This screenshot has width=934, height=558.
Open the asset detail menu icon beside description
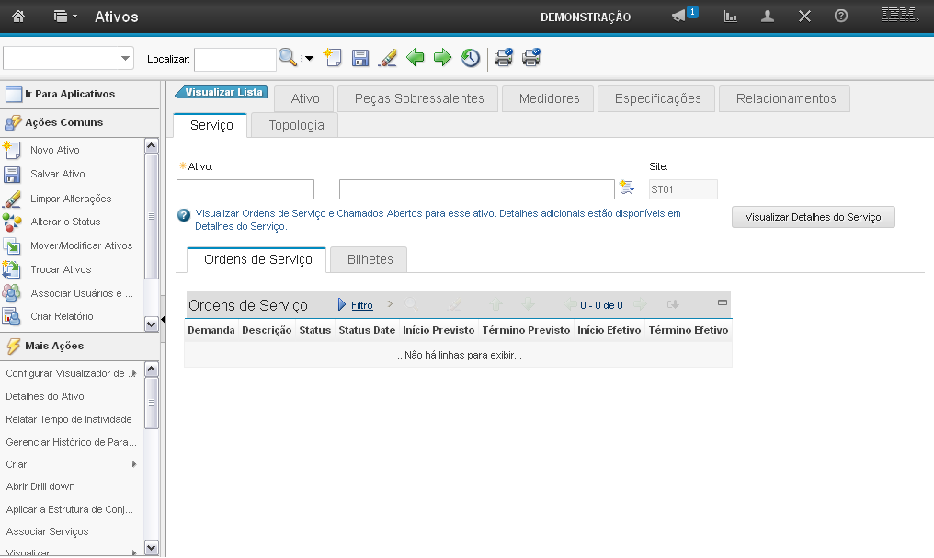pos(628,188)
